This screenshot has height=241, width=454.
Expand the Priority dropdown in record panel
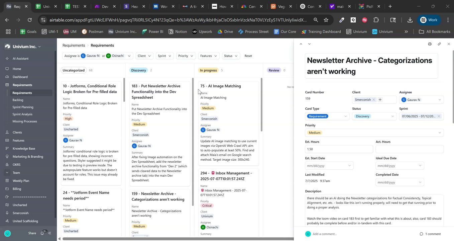[439, 133]
